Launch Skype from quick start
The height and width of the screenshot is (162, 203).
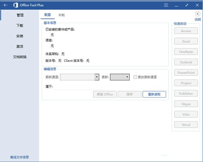(x=186, y=104)
